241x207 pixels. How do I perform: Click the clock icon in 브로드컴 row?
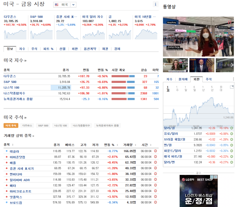155,202
